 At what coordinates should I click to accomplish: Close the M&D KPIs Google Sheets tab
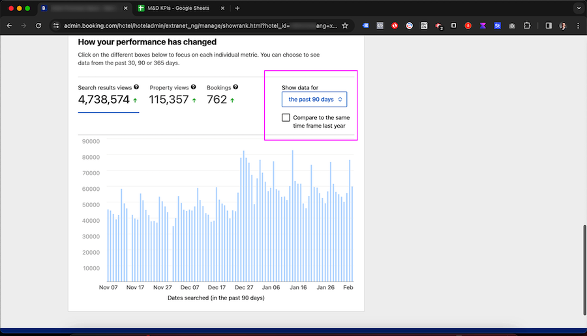click(x=223, y=8)
